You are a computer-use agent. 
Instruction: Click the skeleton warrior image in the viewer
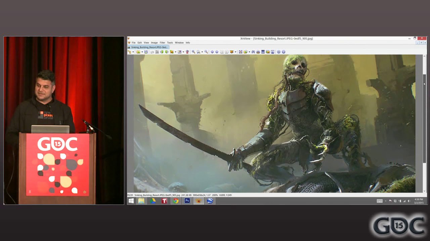(274, 124)
